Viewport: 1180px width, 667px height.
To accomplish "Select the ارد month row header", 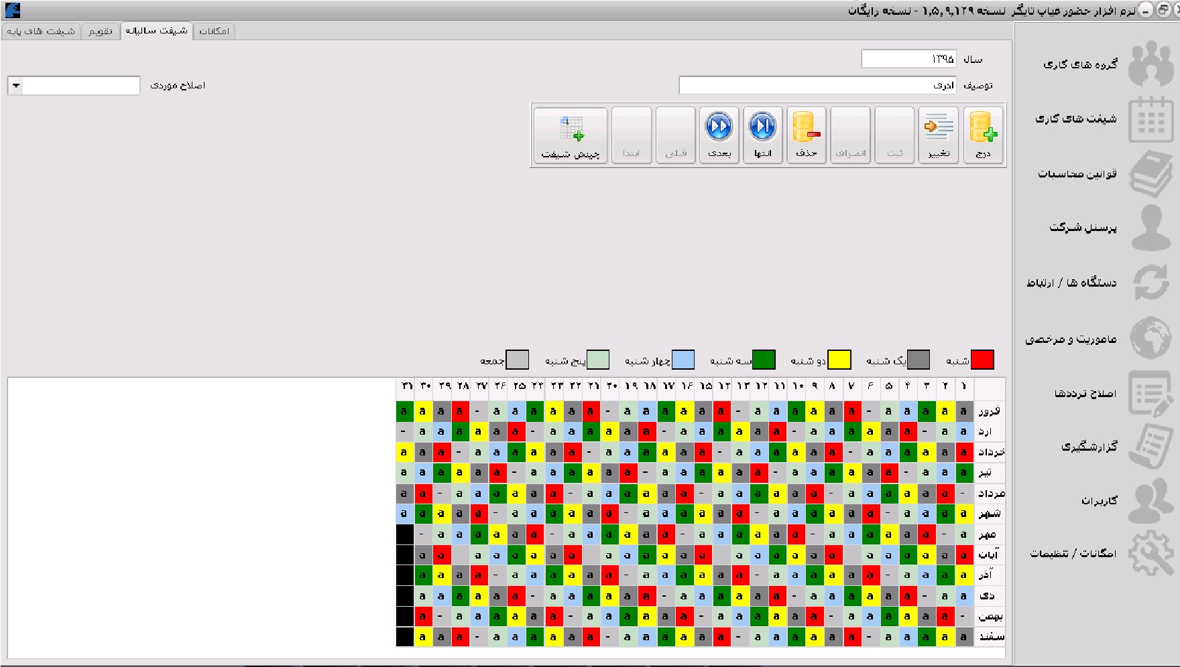I will pos(990,432).
